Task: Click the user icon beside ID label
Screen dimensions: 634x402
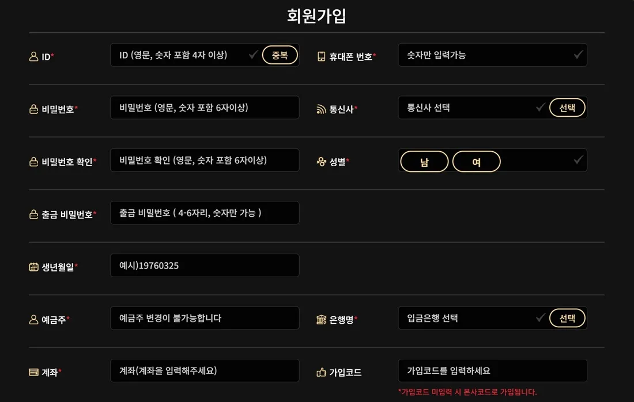Action: tap(33, 57)
